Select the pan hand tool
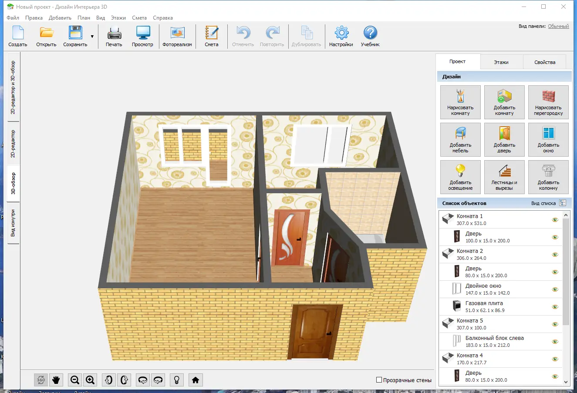 [x=56, y=380]
